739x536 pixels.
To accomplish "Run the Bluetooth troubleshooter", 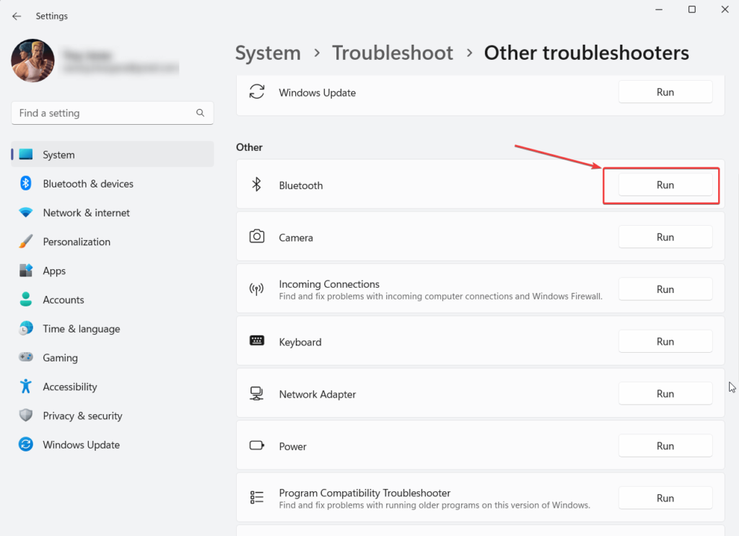I will pos(665,185).
